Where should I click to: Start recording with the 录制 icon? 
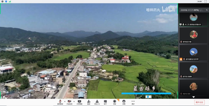[x=114, y=102]
